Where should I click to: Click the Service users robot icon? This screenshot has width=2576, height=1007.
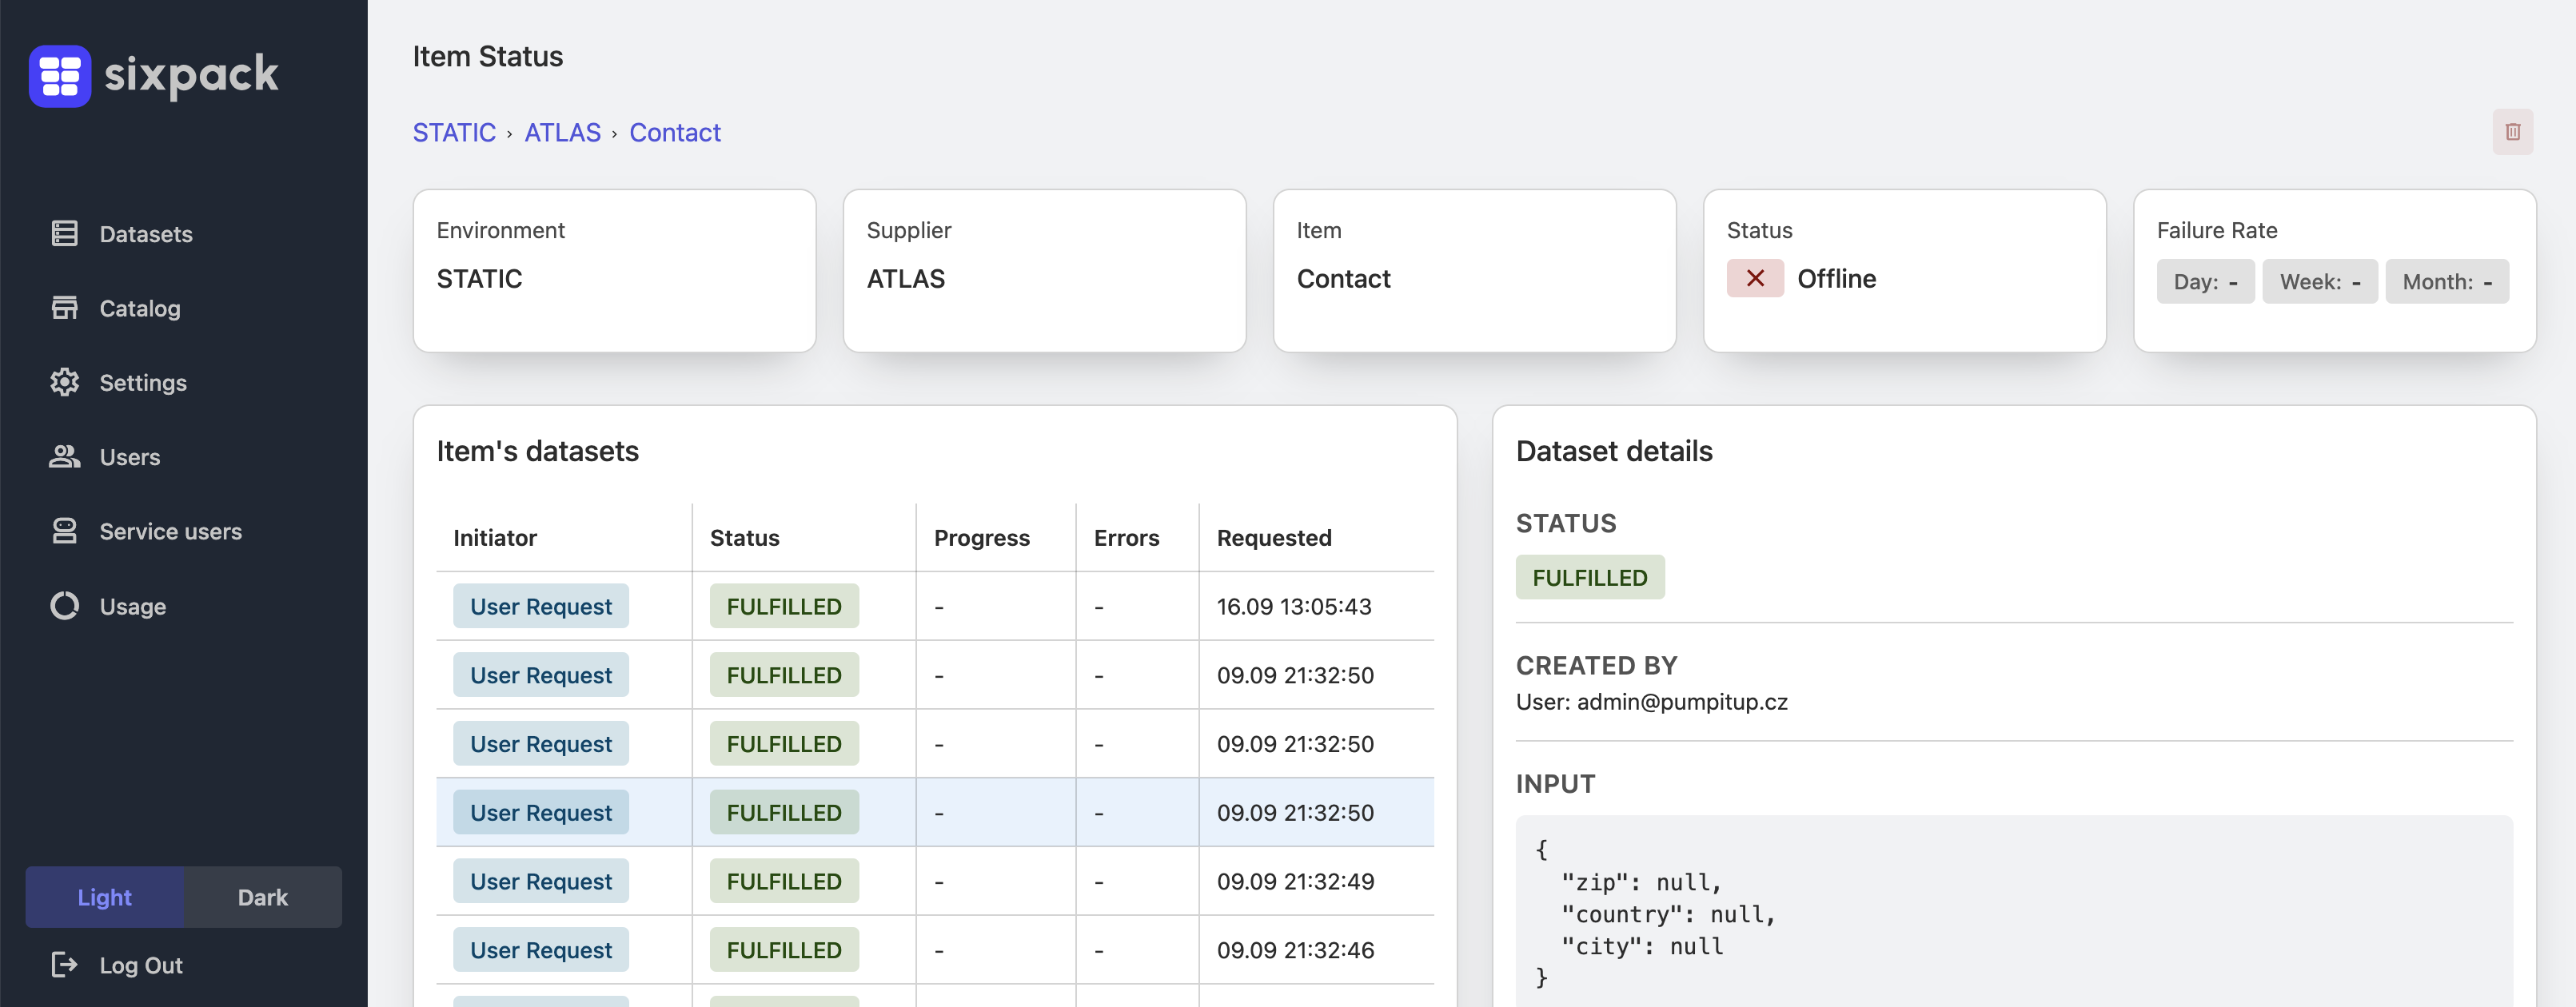click(65, 531)
